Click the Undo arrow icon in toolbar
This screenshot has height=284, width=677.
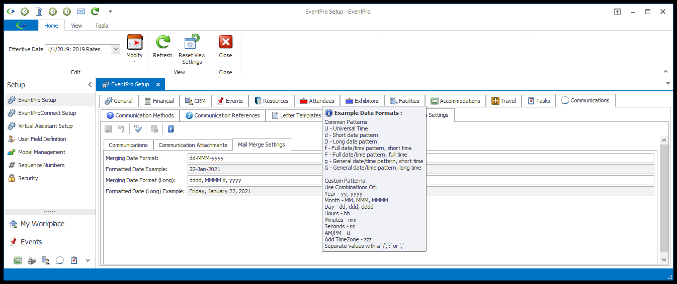121,129
